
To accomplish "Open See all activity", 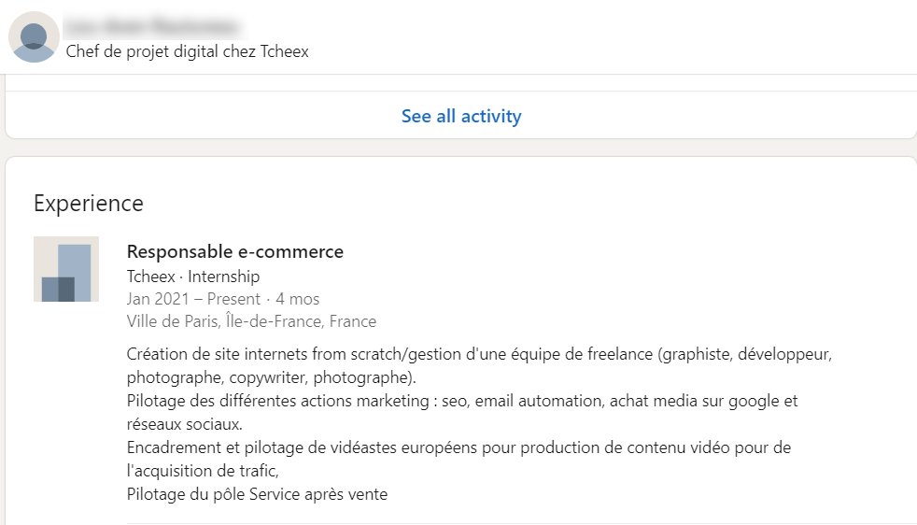I will pyautogui.click(x=461, y=117).
